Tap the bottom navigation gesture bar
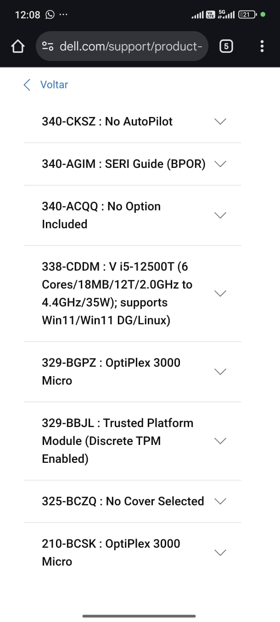The height and width of the screenshot is (622, 280). coord(139,616)
